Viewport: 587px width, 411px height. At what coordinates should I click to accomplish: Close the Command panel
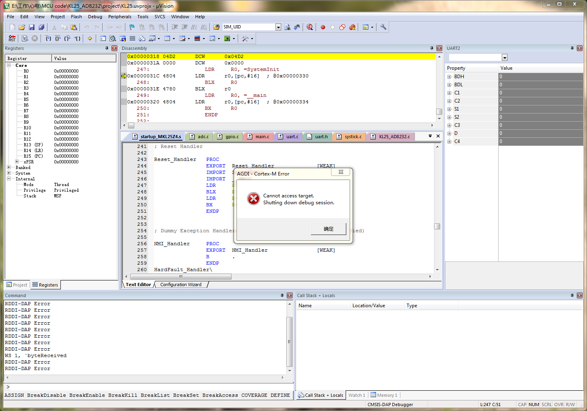(x=290, y=295)
